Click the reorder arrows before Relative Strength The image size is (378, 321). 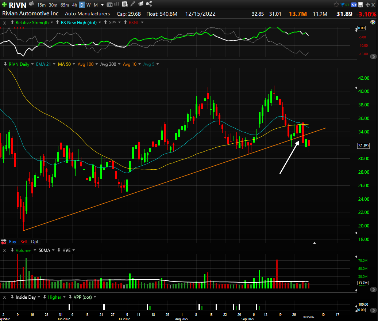pos(12,22)
